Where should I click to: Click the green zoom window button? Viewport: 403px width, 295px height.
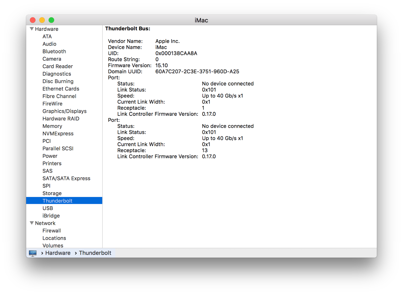[51, 20]
